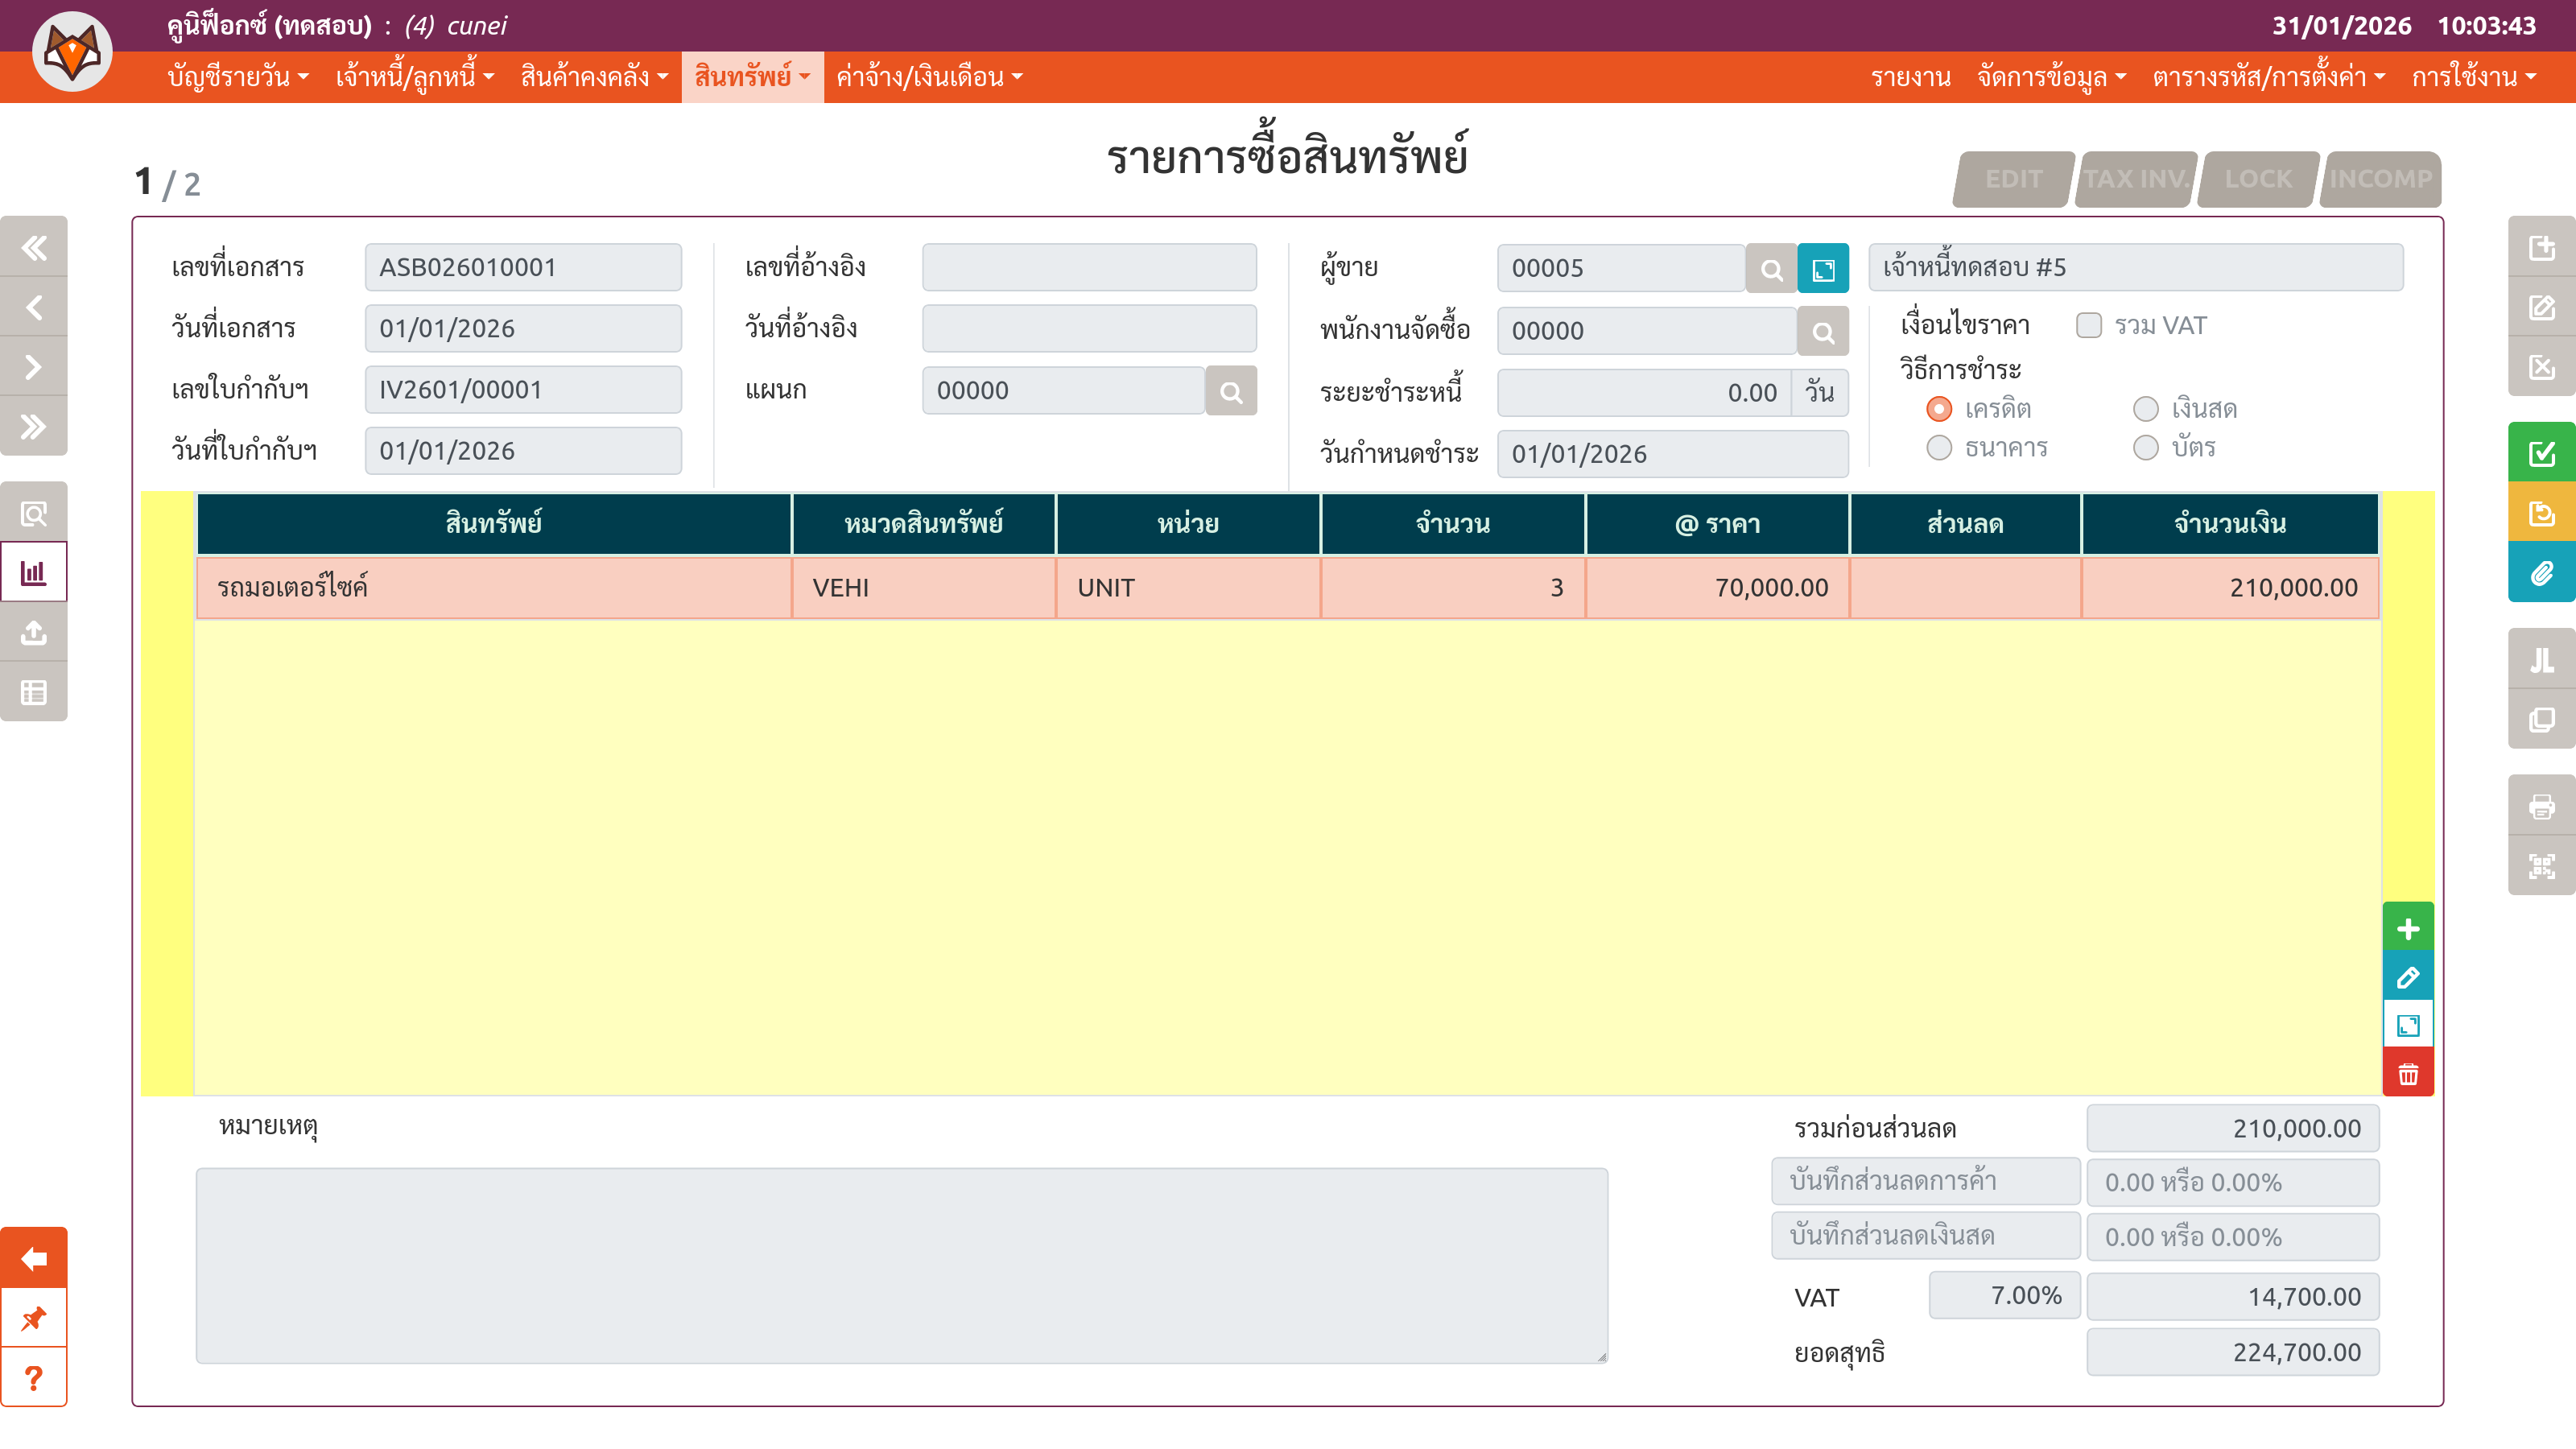Click the printer icon in right sidebar

click(x=2541, y=806)
